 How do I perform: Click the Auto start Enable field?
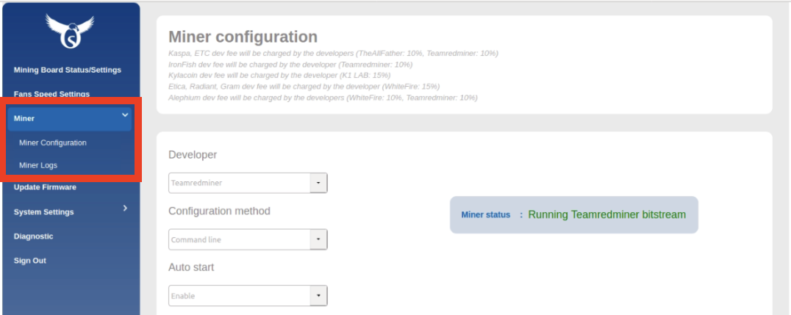point(239,296)
